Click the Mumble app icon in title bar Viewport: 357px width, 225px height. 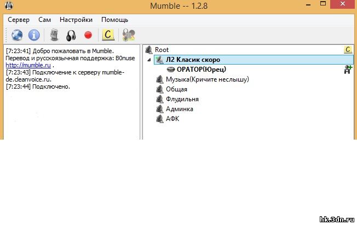click(9, 5)
